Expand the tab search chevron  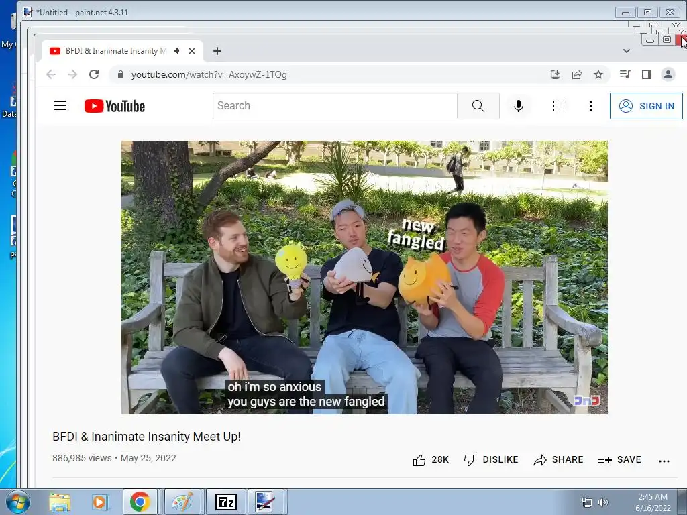(x=627, y=51)
